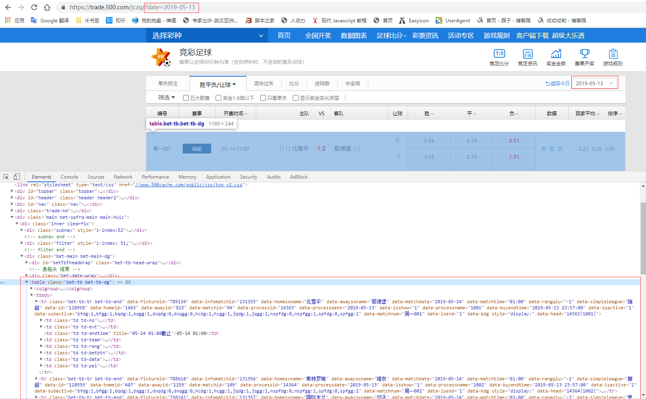Open the 我的地盘 - 禅道 bookmark
Viewport: 646px width, 399px height.
pyautogui.click(x=154, y=20)
